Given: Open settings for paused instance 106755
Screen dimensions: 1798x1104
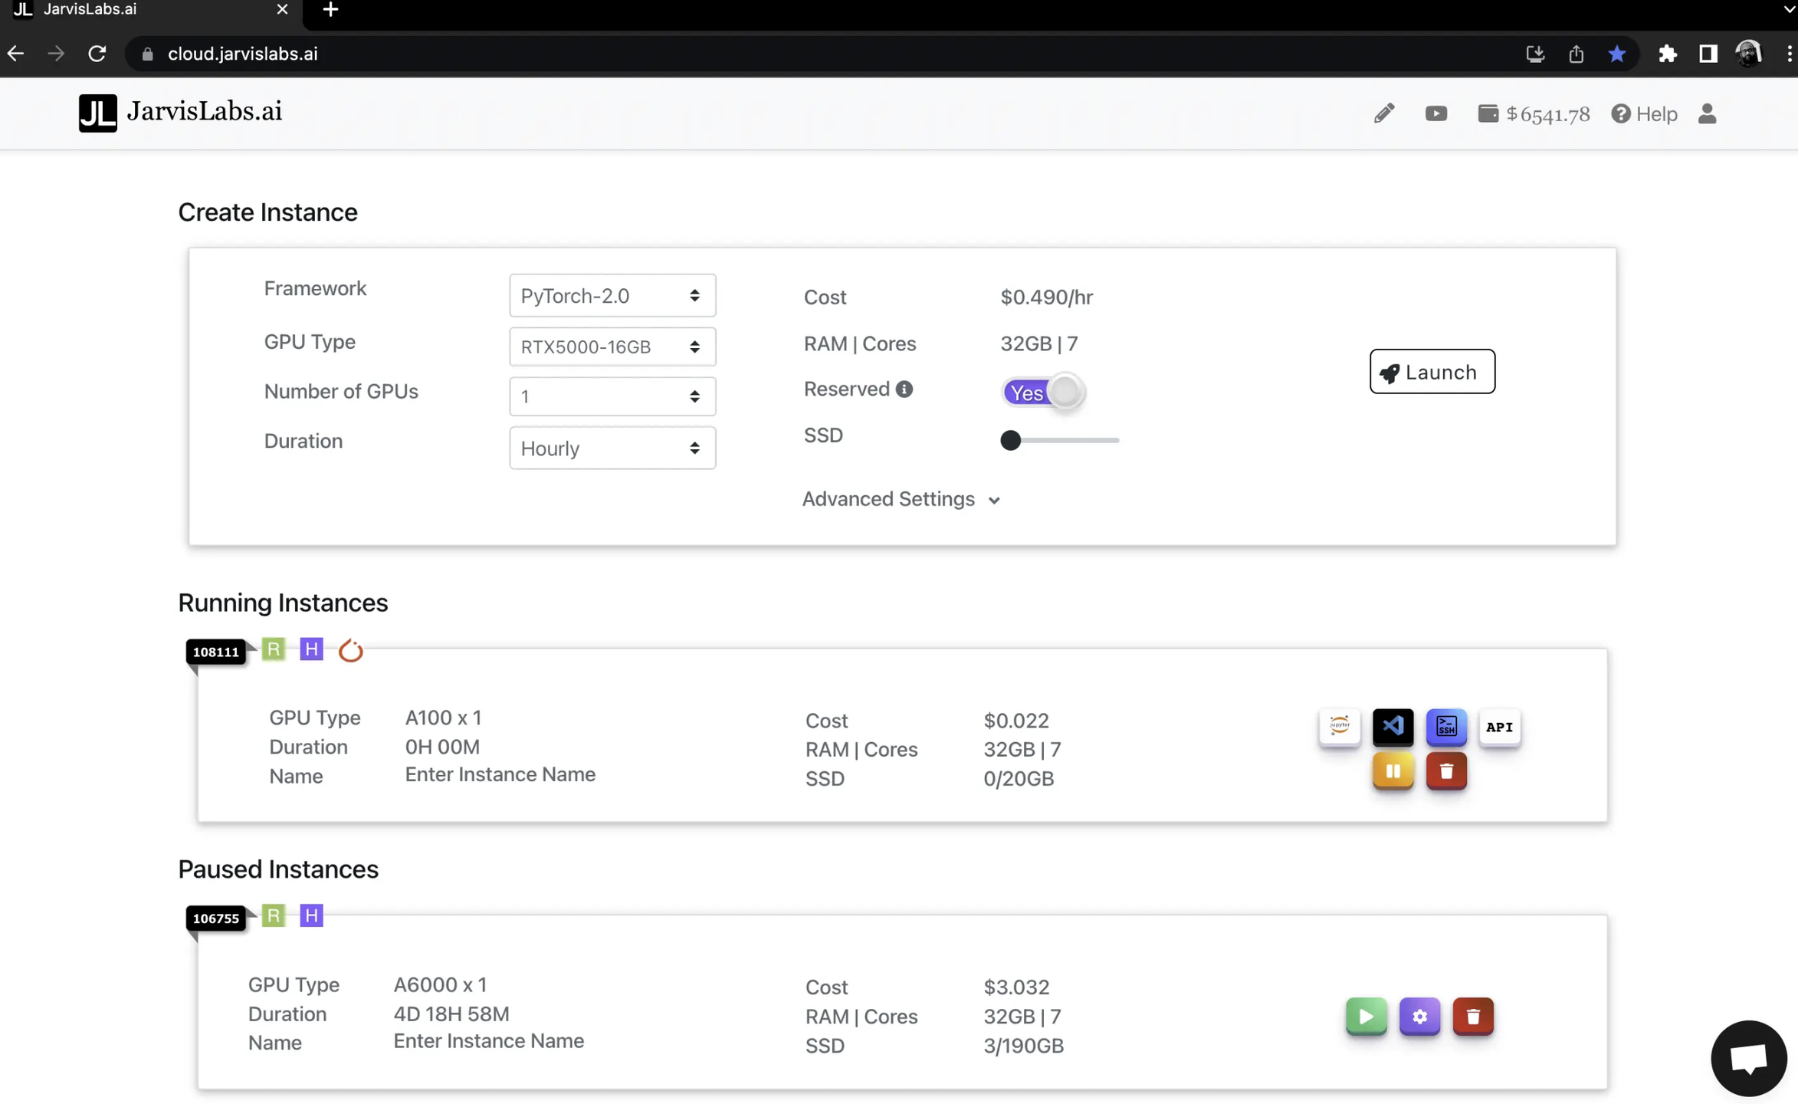Looking at the screenshot, I should 1419,1016.
